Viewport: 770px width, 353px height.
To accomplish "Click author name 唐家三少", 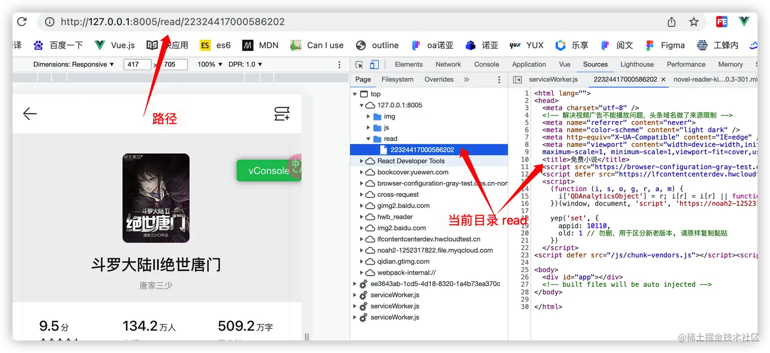I will click(x=156, y=286).
